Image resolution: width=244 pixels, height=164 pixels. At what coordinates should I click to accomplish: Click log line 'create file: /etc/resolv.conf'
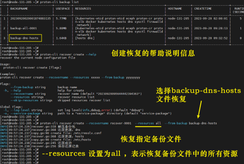[x=51, y=133]
